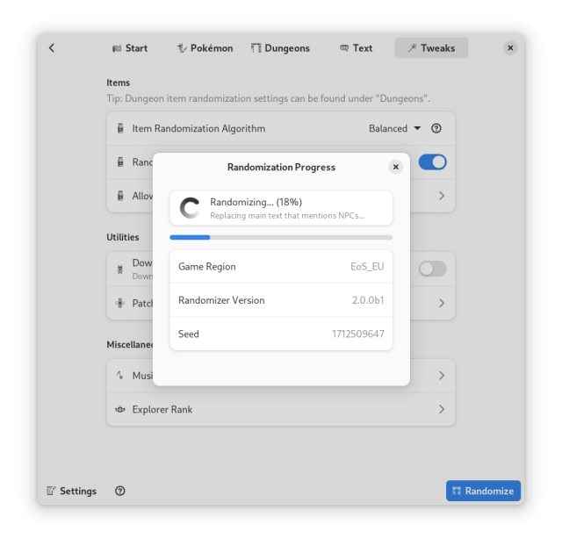
Task: Open the Balanced algorithm dropdown
Action: click(x=394, y=128)
